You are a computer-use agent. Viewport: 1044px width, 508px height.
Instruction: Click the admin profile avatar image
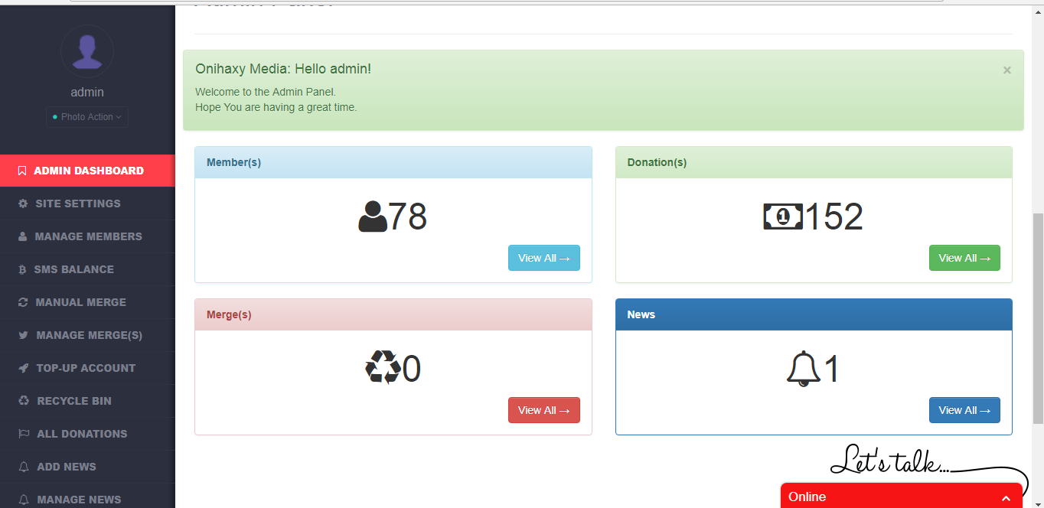point(86,51)
